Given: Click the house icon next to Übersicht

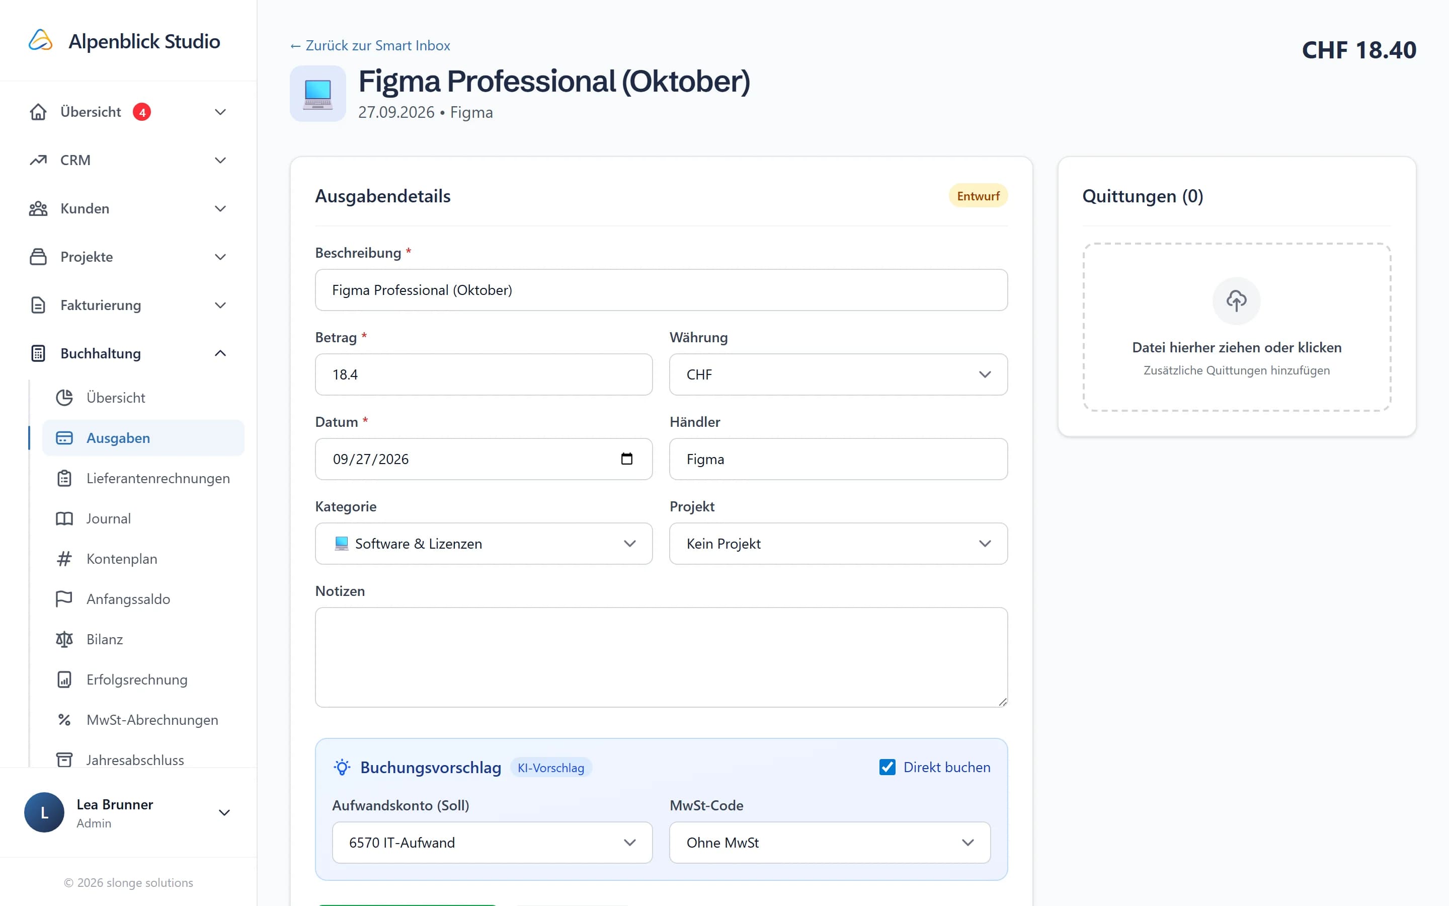Looking at the screenshot, I should (x=38, y=112).
